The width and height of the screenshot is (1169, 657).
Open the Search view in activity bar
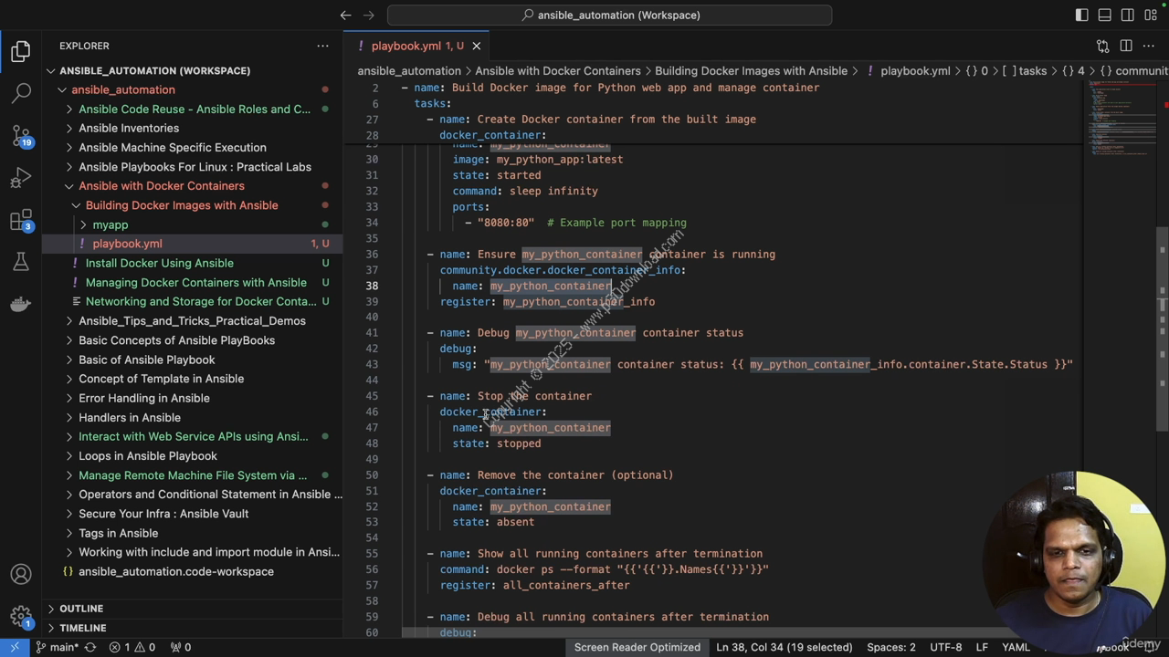click(x=21, y=92)
